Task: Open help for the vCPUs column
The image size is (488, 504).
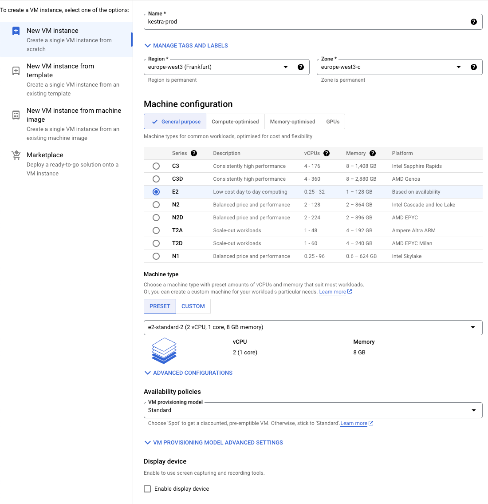Action: [x=327, y=153]
